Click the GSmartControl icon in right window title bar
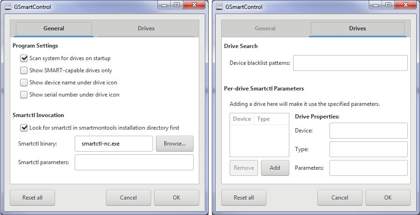This screenshot has width=420, height=215. [219, 7]
